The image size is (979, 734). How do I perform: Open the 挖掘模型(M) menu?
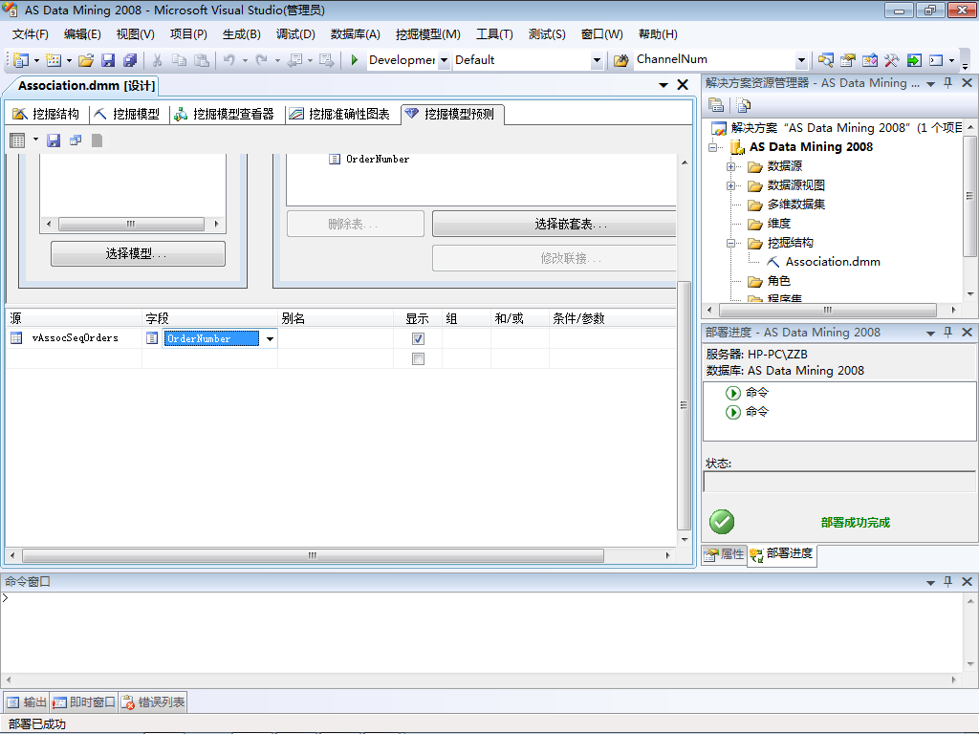(x=427, y=34)
